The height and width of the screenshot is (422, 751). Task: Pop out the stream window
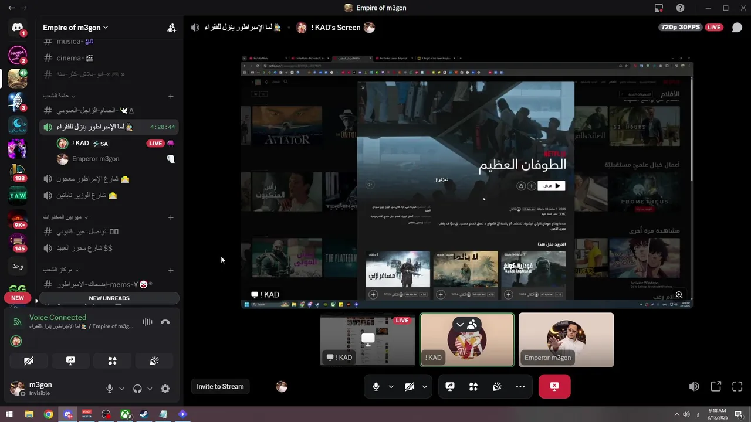[716, 387]
